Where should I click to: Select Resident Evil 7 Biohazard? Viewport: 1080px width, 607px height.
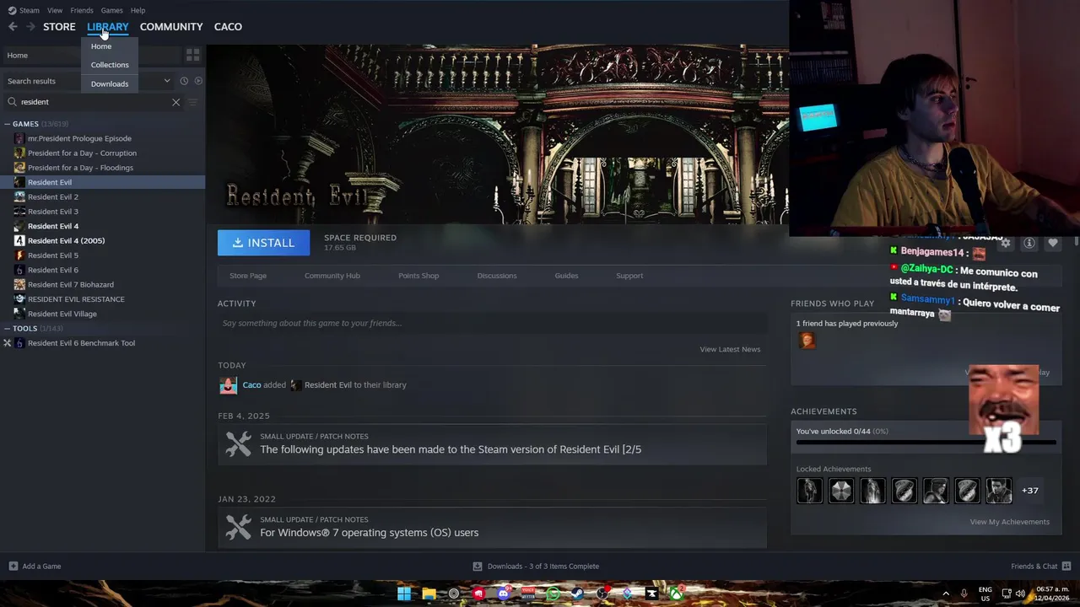(71, 284)
